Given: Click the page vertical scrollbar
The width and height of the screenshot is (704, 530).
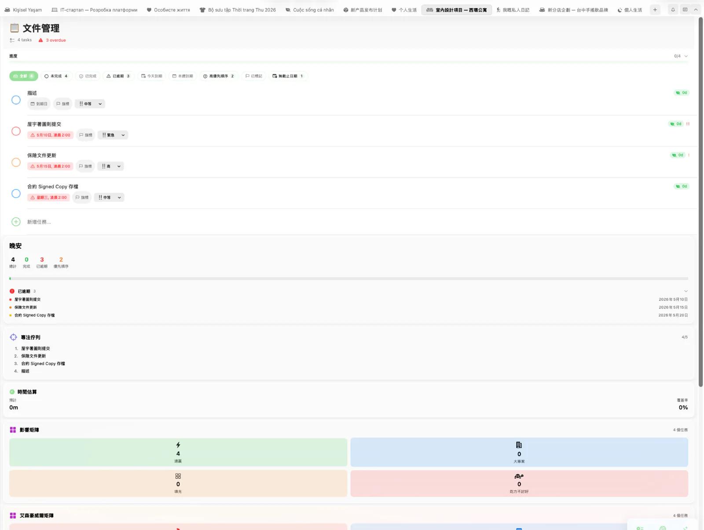Looking at the screenshot, I should (701, 202).
